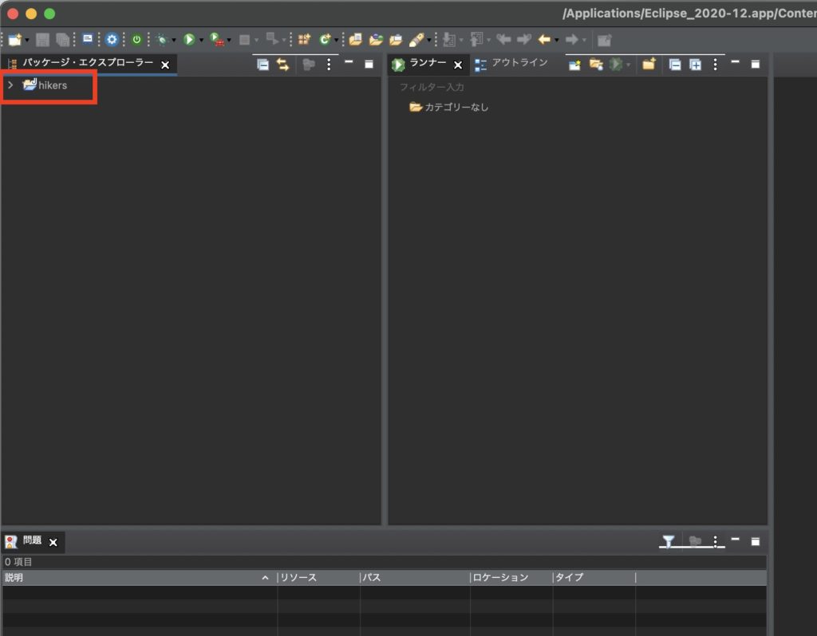Screen dimensions: 817x636
Task: Toggle the highlighter marker tool icon
Action: pos(416,40)
